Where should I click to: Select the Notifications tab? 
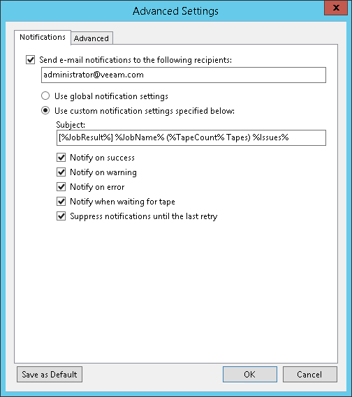[43, 37]
